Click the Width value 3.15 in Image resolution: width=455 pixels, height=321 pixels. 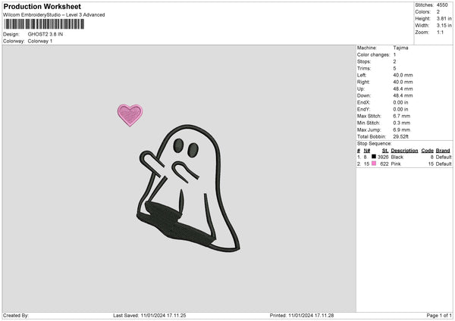(444, 26)
